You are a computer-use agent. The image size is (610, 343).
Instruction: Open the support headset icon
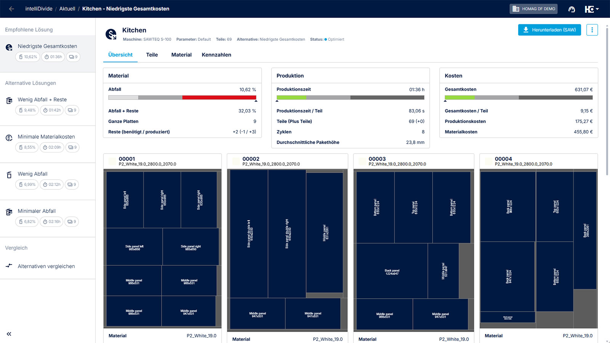pyautogui.click(x=571, y=9)
